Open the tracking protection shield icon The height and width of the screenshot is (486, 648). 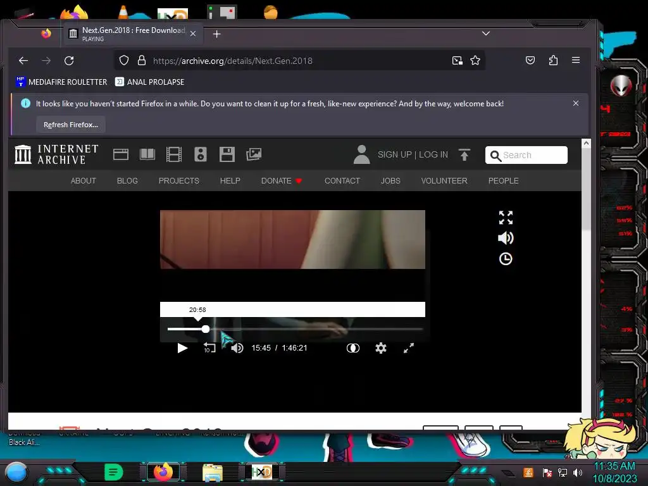(x=124, y=60)
